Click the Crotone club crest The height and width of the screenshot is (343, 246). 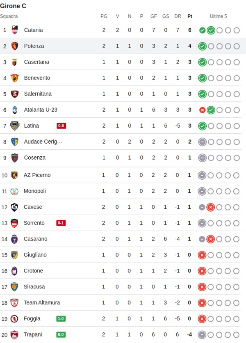point(14,271)
